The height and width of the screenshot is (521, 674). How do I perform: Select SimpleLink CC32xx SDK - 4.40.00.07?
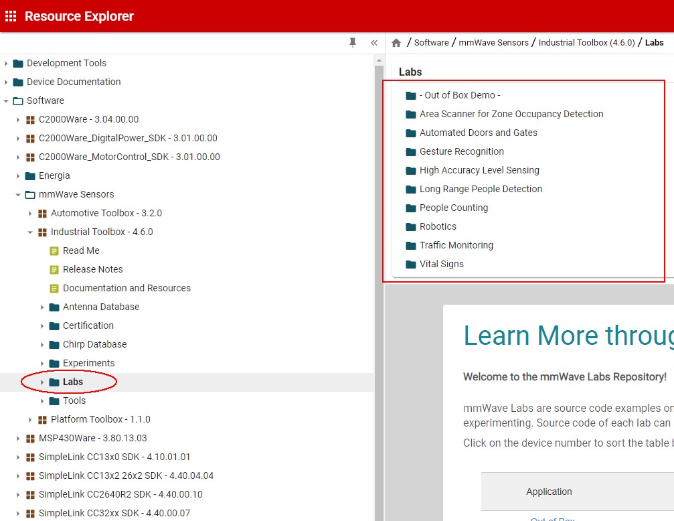[114, 513]
